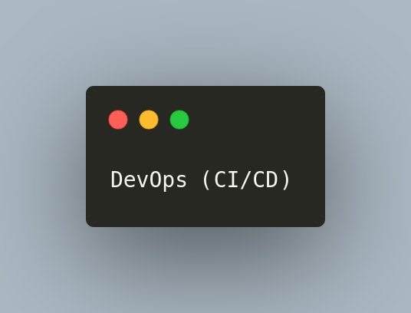Screen dimensions: 411x313
Task: Click the opening parenthesis before CI
Action: click(207, 180)
